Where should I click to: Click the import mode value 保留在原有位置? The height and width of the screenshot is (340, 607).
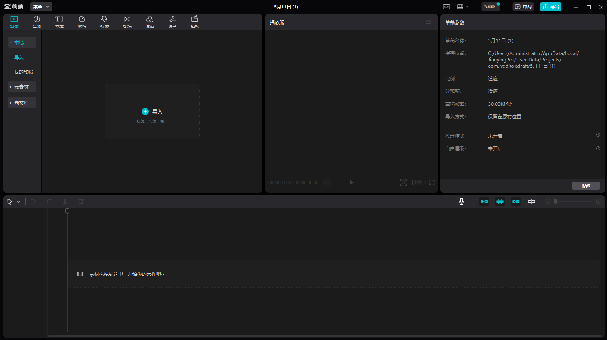pyautogui.click(x=505, y=116)
